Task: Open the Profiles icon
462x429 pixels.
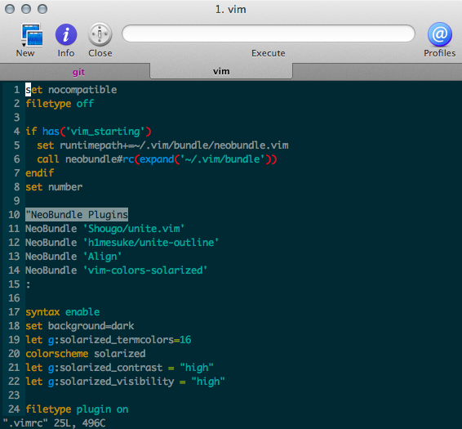Action: [x=440, y=34]
